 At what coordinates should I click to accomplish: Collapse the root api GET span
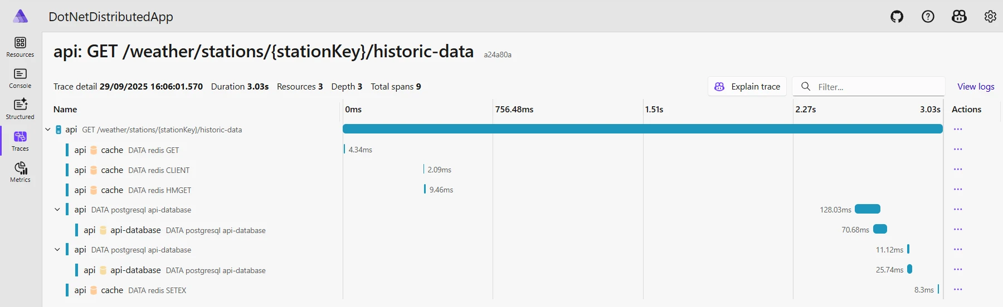coord(48,130)
